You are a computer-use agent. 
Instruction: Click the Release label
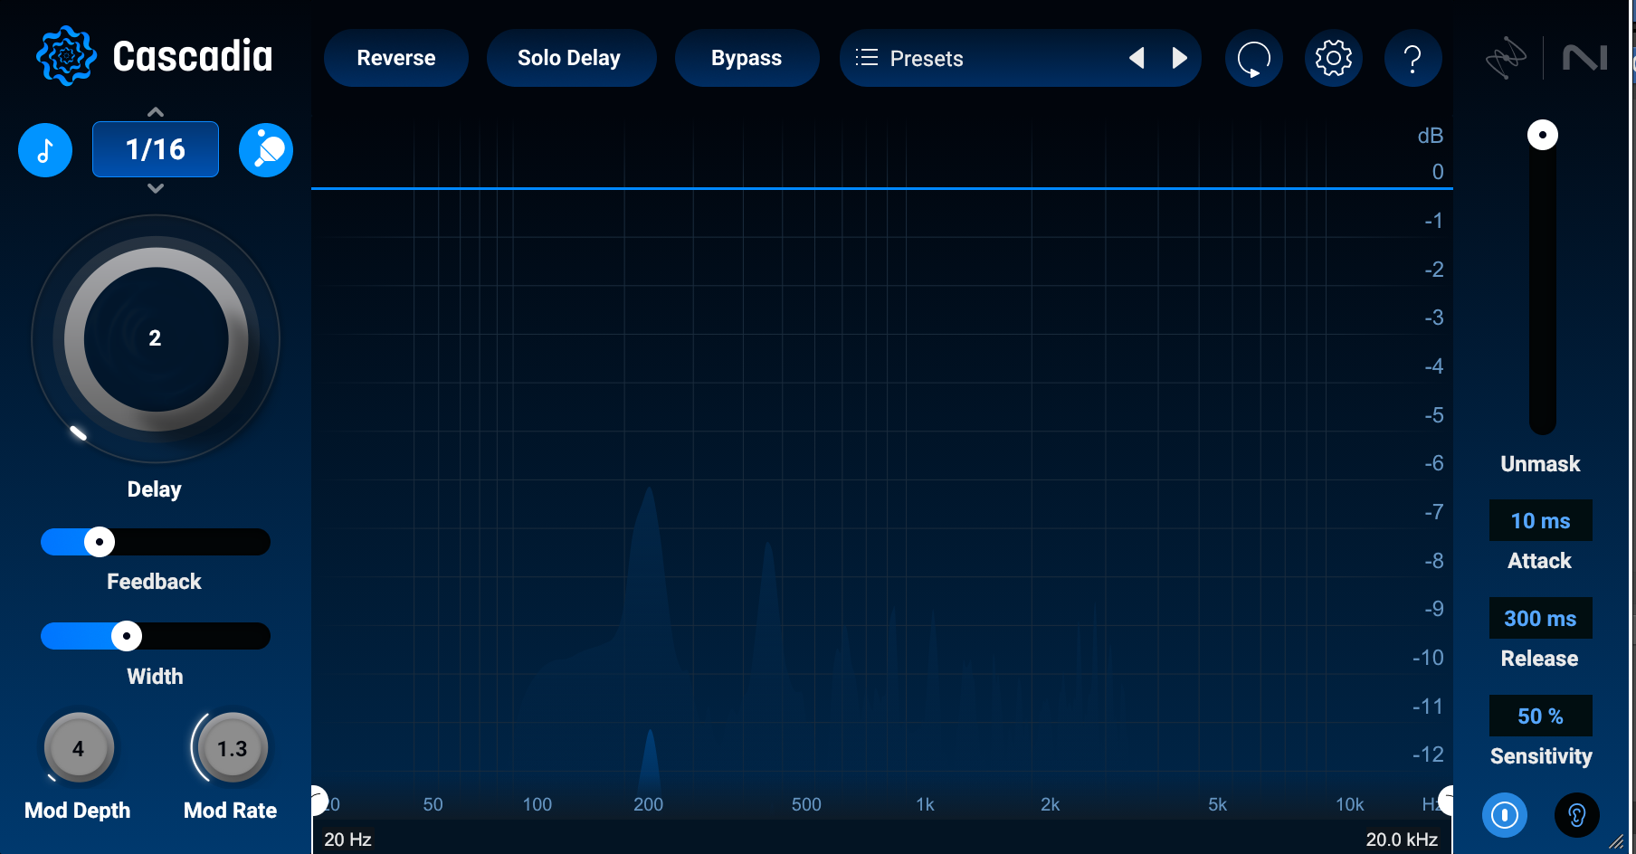(x=1540, y=659)
